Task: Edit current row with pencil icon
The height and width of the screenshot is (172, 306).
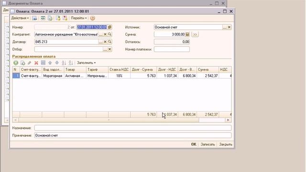Action: click(x=30, y=63)
